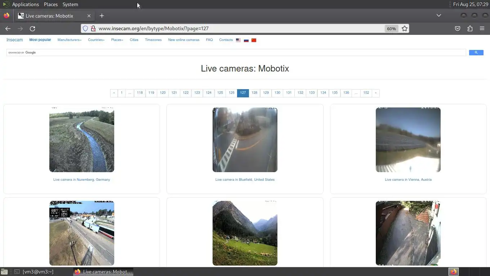Go to pagination page 128

click(254, 93)
